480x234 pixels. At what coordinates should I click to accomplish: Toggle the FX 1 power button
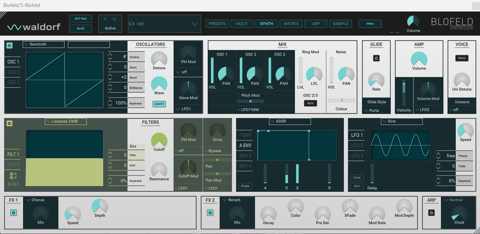click(14, 213)
